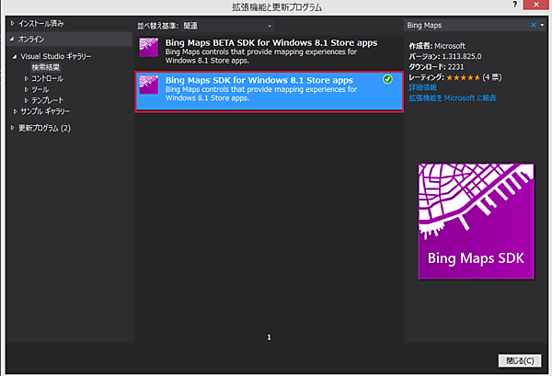The height and width of the screenshot is (376, 552).
Task: Open the 並べ替え基準 sort dropdown
Action: [x=227, y=26]
